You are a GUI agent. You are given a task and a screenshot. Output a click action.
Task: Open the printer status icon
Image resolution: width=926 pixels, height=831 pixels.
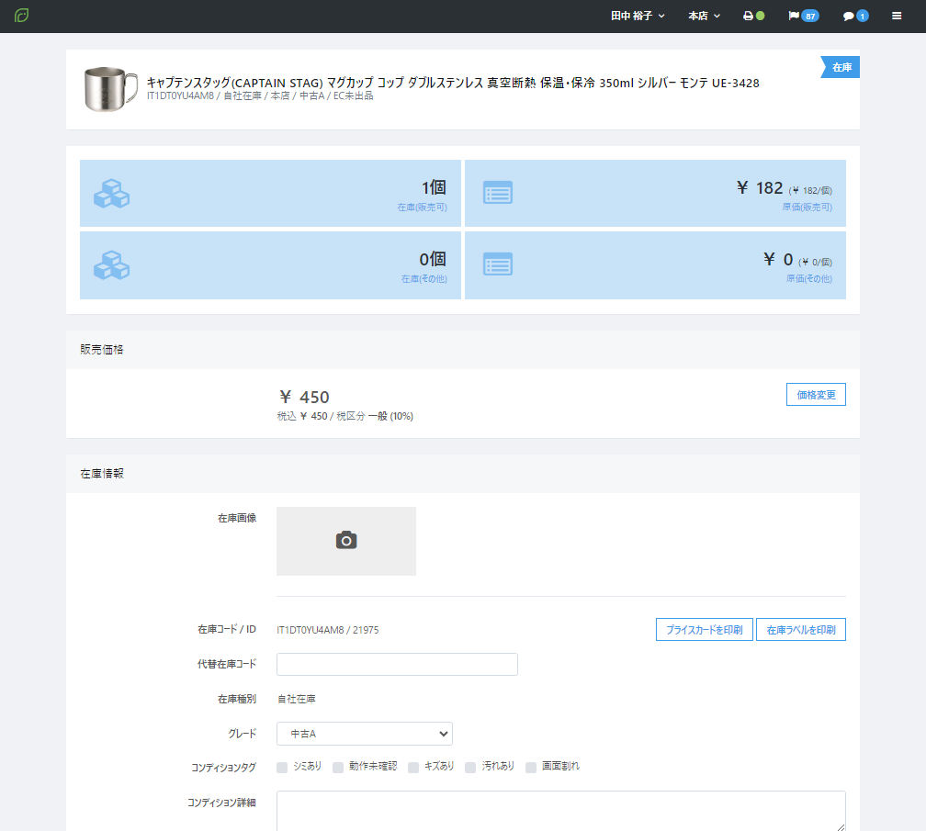(x=753, y=16)
